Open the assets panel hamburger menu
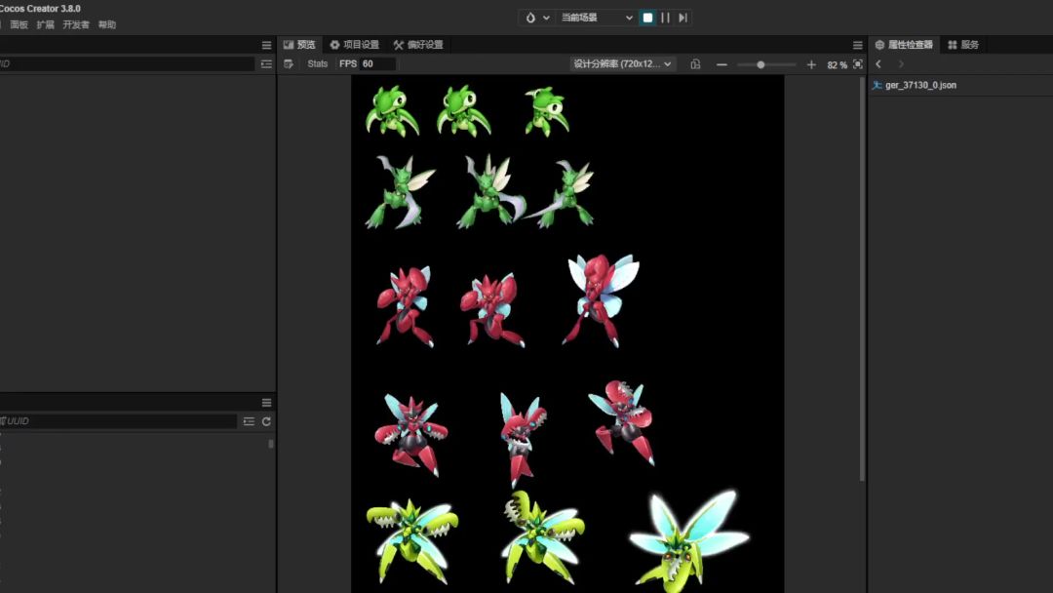 point(266,402)
